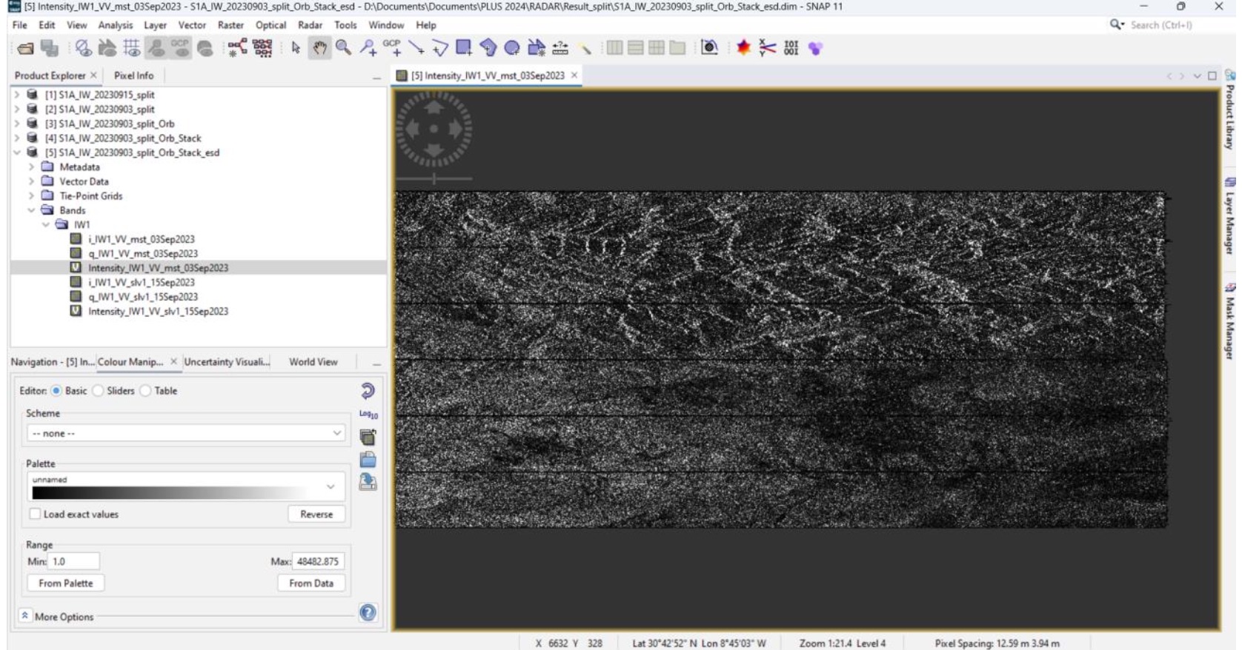Open the Optical menu
The height and width of the screenshot is (650, 1242).
[270, 25]
